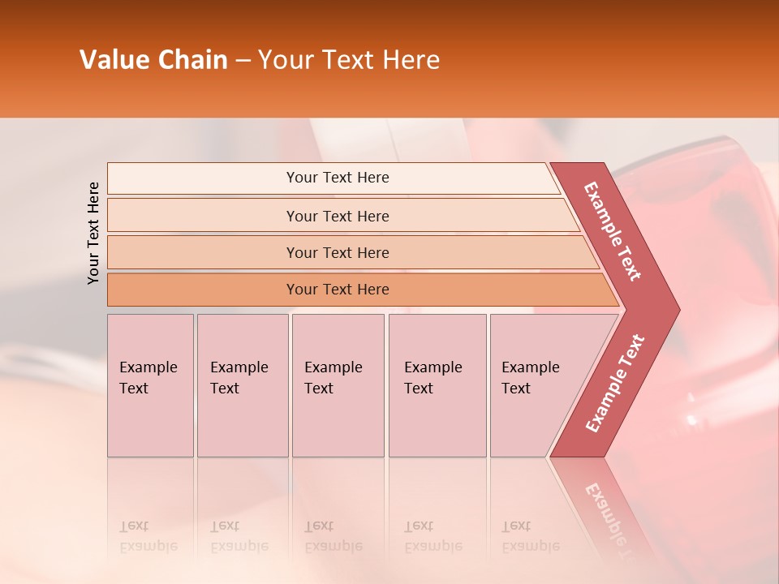This screenshot has width=779, height=584.
Task: Click the third 'Your Text Here' bar from top
Action: click(x=338, y=252)
